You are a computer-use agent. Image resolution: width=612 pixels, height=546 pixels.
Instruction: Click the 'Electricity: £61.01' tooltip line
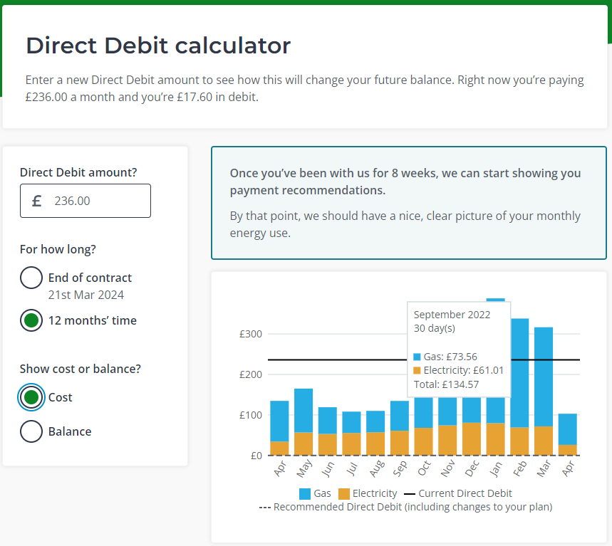click(x=458, y=370)
